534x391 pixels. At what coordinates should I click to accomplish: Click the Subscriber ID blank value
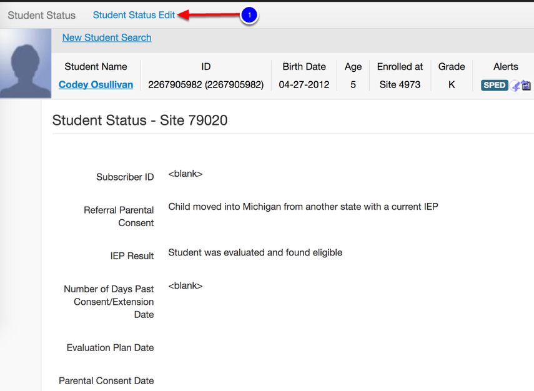(x=185, y=173)
